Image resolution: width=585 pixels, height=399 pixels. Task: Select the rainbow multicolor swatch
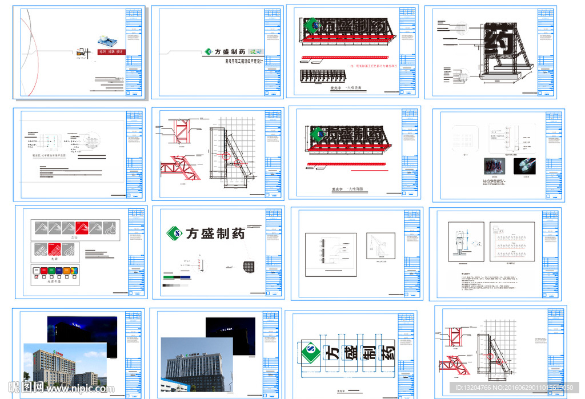74,271
